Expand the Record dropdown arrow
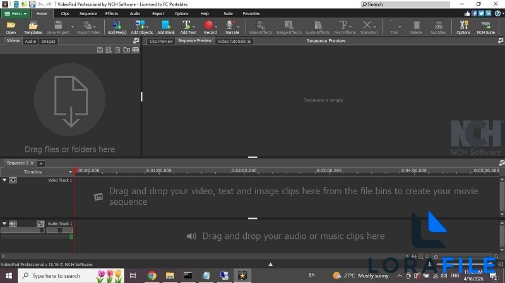 (216, 26)
